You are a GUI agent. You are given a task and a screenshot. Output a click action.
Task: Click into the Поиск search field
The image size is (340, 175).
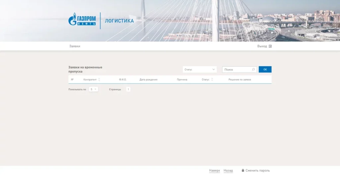(x=239, y=69)
